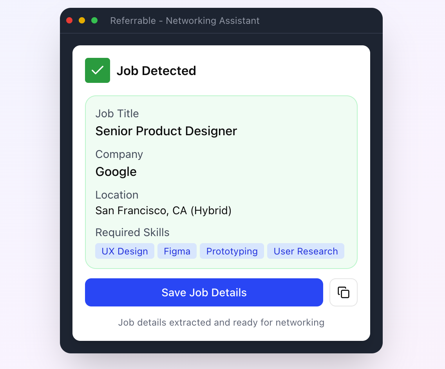Image resolution: width=445 pixels, height=369 pixels.
Task: Click the Job Detected heading
Action: (156, 71)
